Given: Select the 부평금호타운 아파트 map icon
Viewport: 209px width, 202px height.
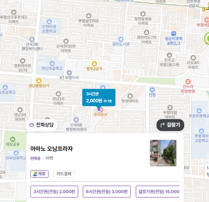Looking at the screenshot, I should pyautogui.click(x=89, y=16).
